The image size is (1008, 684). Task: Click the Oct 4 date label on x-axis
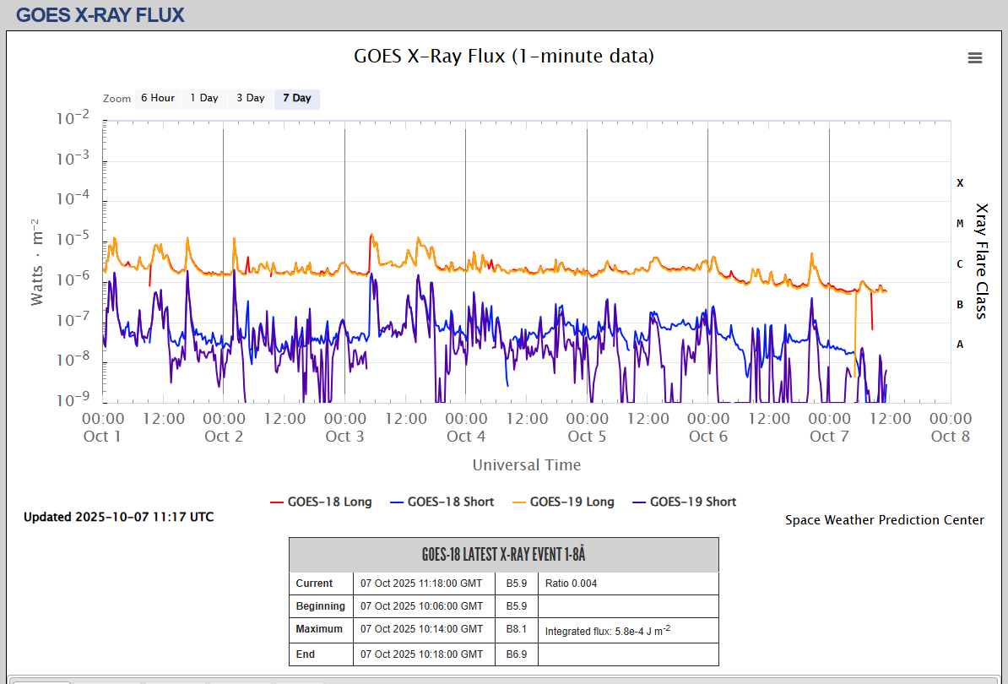pyautogui.click(x=465, y=437)
